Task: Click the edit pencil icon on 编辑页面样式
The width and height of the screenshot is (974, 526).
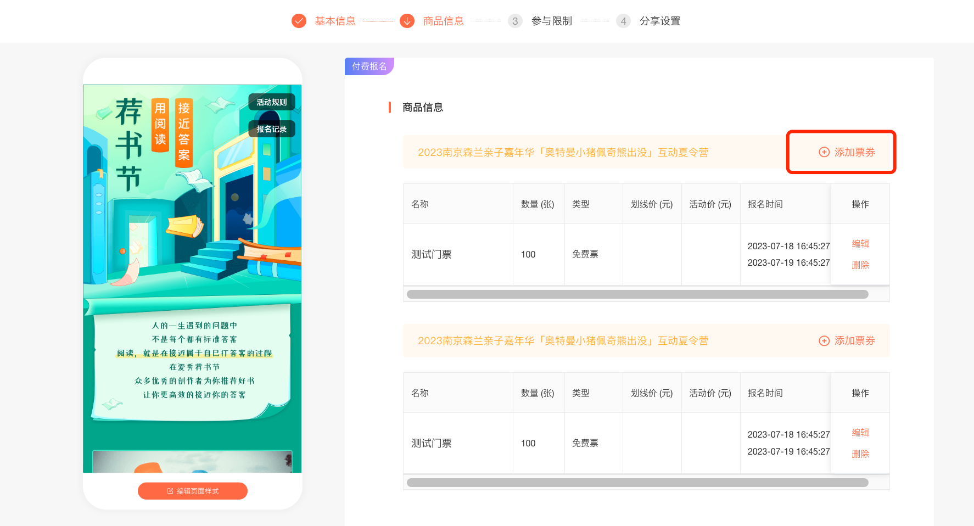Action: (170, 491)
